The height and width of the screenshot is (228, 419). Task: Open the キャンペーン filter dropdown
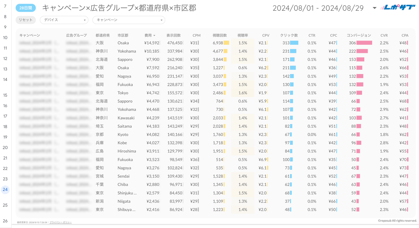click(x=129, y=20)
